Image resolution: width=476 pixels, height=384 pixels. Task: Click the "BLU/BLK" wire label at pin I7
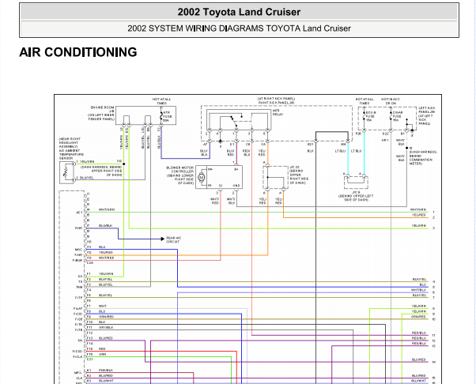coord(106,226)
